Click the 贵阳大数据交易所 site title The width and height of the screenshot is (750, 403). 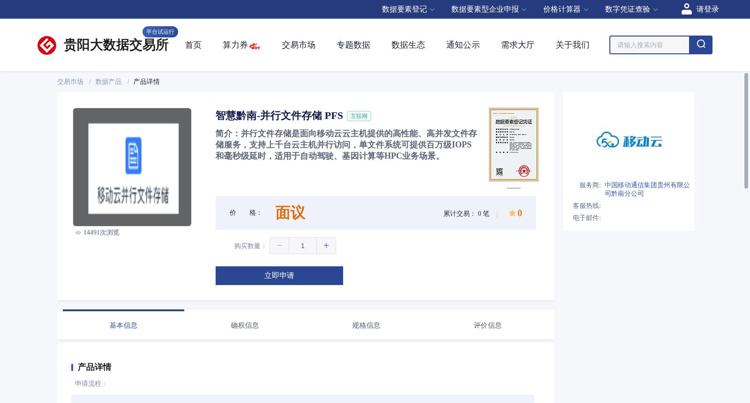point(116,45)
